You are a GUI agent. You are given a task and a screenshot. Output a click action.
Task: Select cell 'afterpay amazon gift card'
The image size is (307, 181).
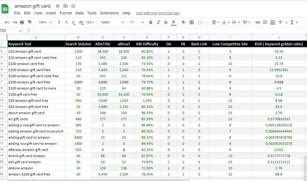36,150
